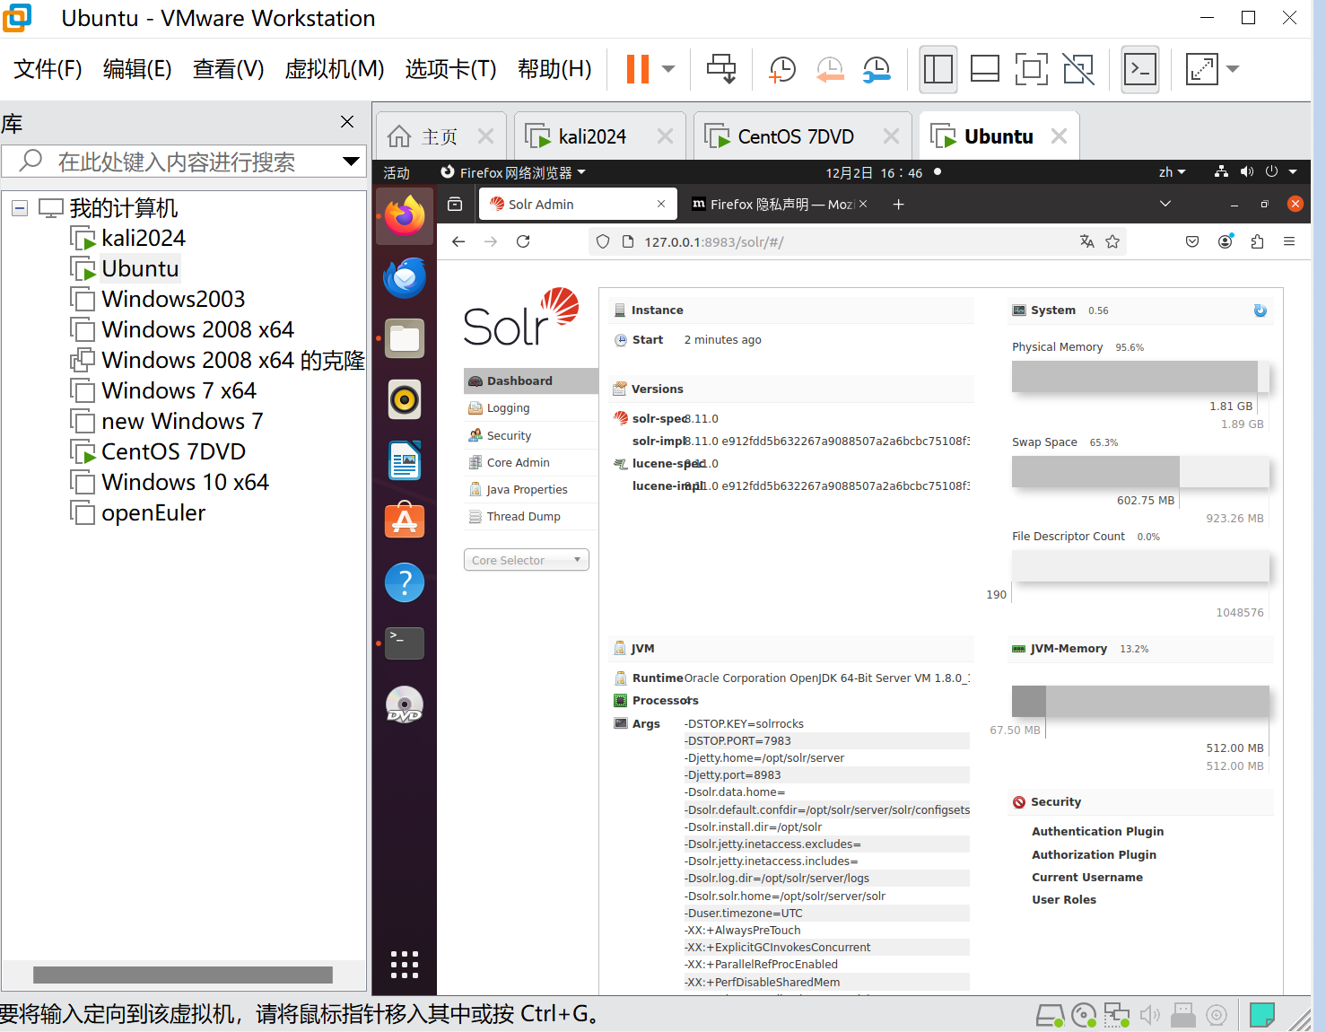Screen dimensions: 1326x1032
Task: Open the console view icon
Action: click(x=1140, y=69)
